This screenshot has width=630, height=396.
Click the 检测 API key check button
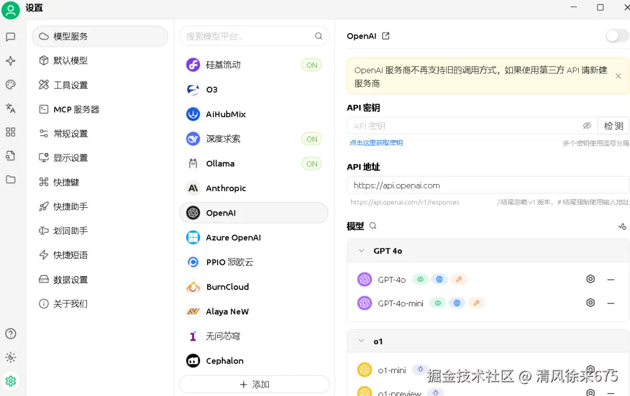613,126
